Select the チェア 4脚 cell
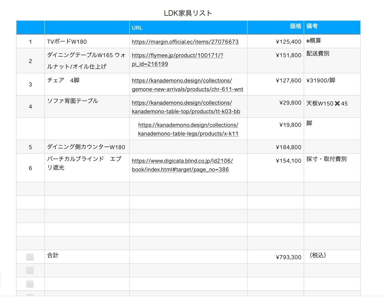 coord(87,84)
